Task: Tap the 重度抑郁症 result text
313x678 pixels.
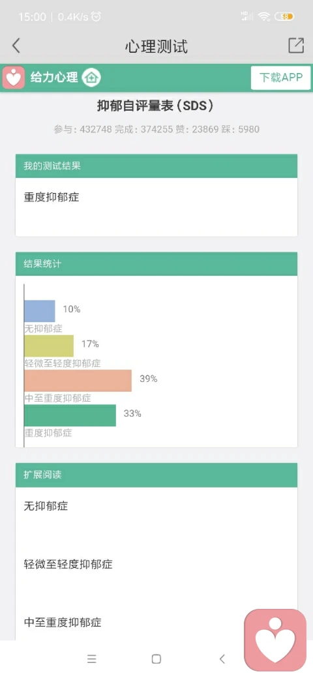Action: [52, 198]
